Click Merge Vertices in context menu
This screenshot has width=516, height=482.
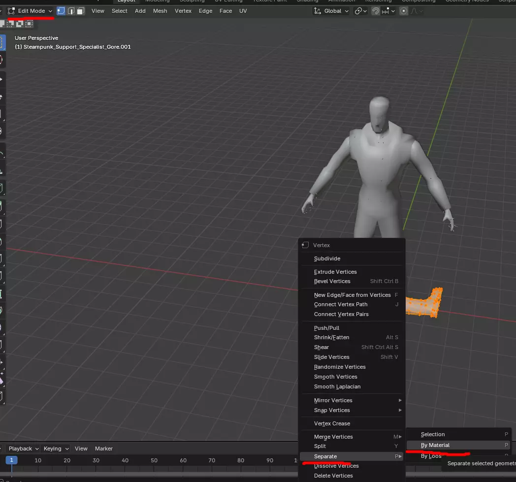coord(333,437)
